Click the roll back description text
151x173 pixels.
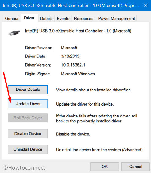pyautogui.click(x=96, y=119)
